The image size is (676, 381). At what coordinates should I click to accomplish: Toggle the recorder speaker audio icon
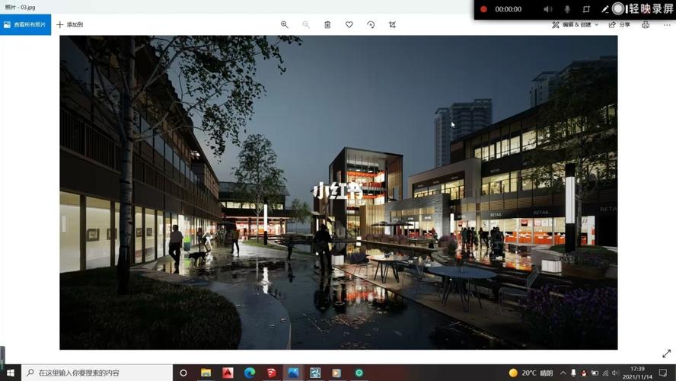(547, 9)
